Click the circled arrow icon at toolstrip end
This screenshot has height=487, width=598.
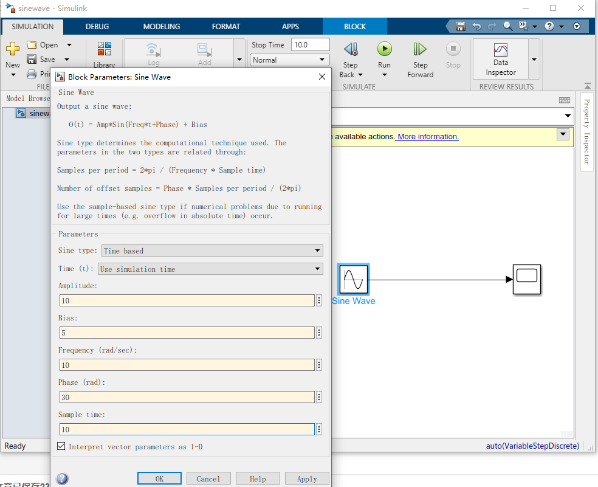577,26
